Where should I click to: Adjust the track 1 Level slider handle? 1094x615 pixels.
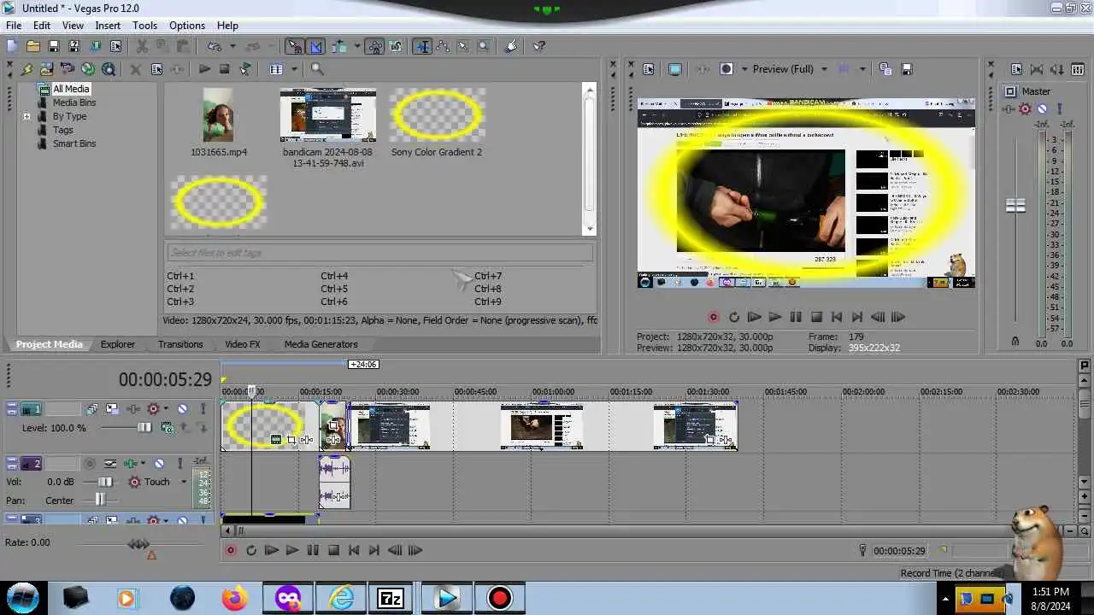point(144,427)
